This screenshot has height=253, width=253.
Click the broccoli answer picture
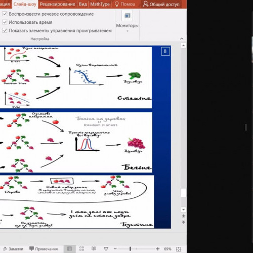135,75
